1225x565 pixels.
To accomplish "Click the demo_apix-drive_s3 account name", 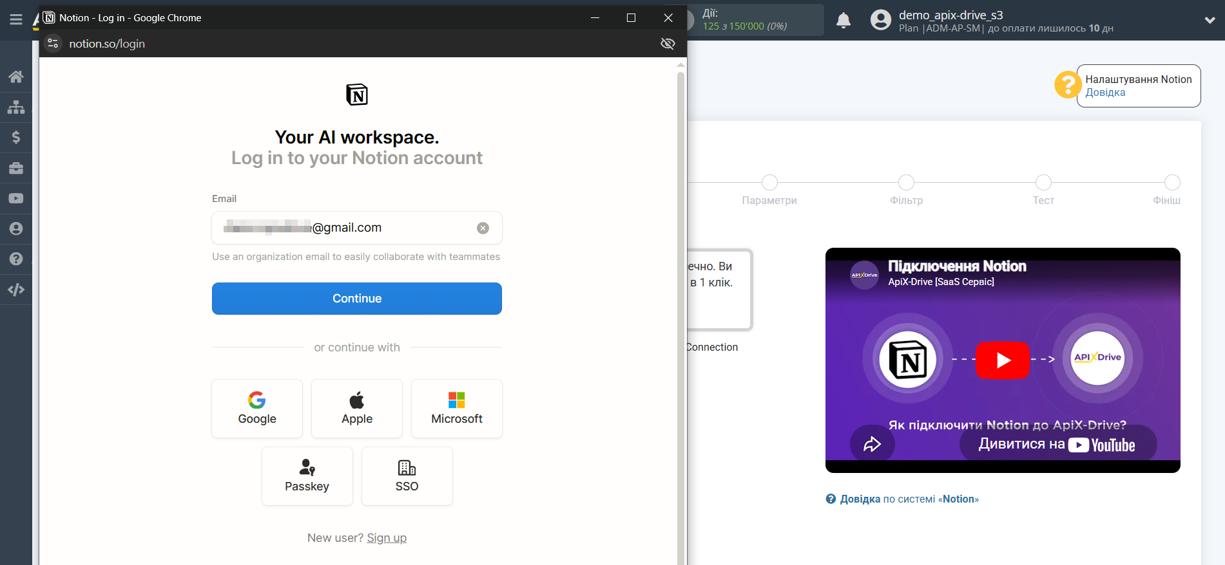I will click(x=951, y=15).
